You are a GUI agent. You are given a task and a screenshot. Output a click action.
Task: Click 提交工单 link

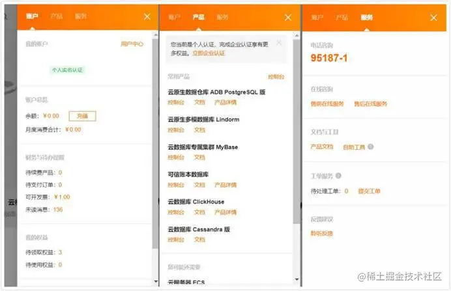pos(369,191)
